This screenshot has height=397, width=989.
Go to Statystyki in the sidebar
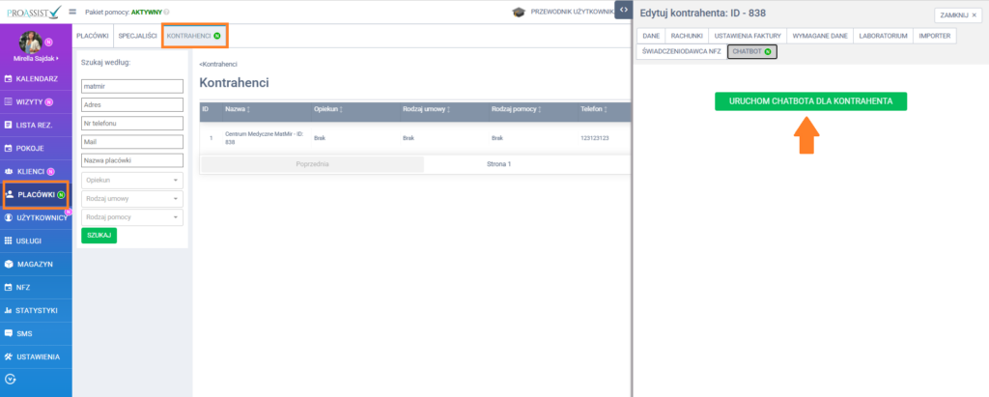coord(36,310)
